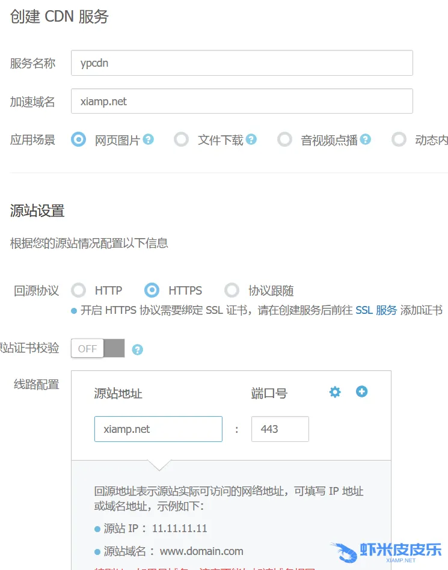Choose 协议跟随 origin protocol

(232, 290)
